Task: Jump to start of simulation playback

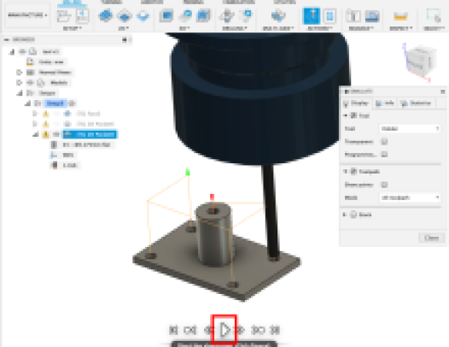Action: 173,330
